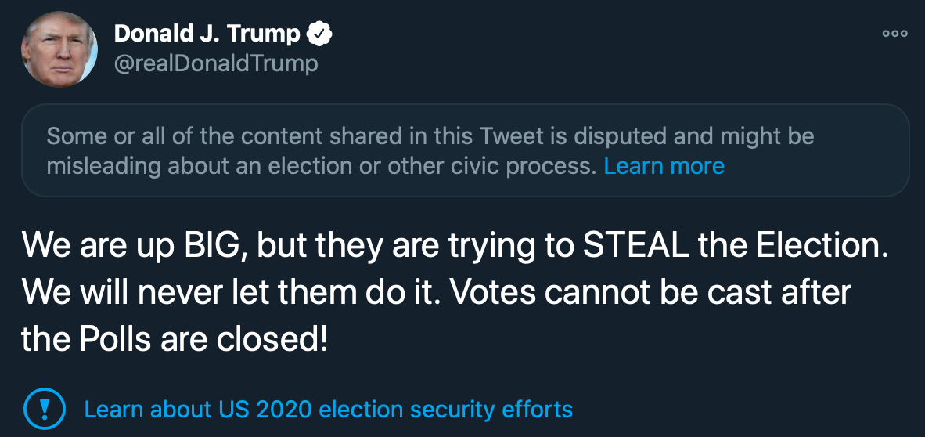Viewport: 925px width, 437px height.
Task: Click "Polls" in the tweet's last line
Action: tap(117, 340)
